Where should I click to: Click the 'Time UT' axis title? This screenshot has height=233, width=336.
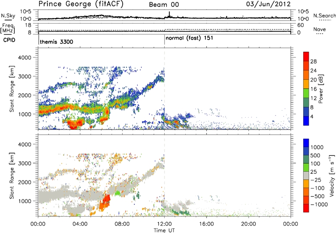164,230
